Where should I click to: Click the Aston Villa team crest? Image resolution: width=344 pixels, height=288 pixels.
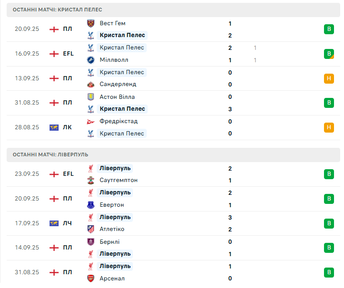click(91, 96)
